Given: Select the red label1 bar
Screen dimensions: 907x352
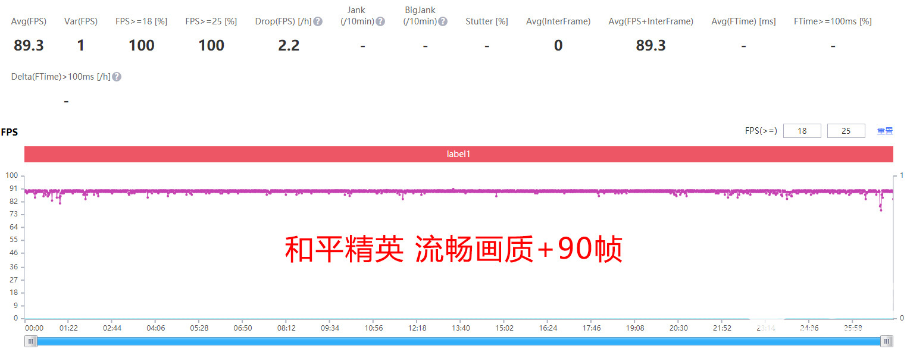Looking at the screenshot, I should (459, 154).
